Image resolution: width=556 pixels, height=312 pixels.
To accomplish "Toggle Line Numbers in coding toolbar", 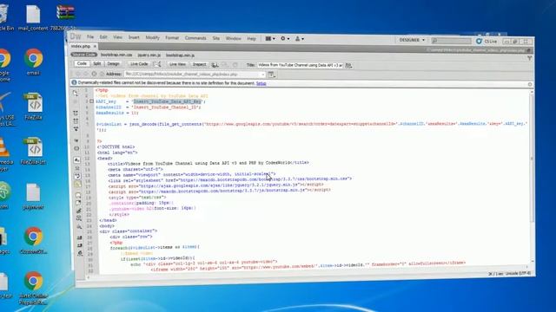I will click(x=77, y=160).
